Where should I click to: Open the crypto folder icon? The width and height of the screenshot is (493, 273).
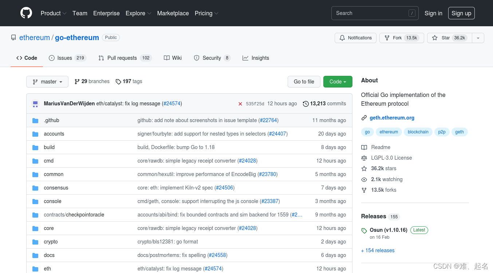(x=35, y=242)
